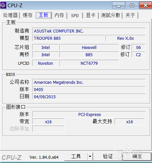Click the PCI-Express graphics version field
This screenshot has width=152, height=163.
[89, 114]
